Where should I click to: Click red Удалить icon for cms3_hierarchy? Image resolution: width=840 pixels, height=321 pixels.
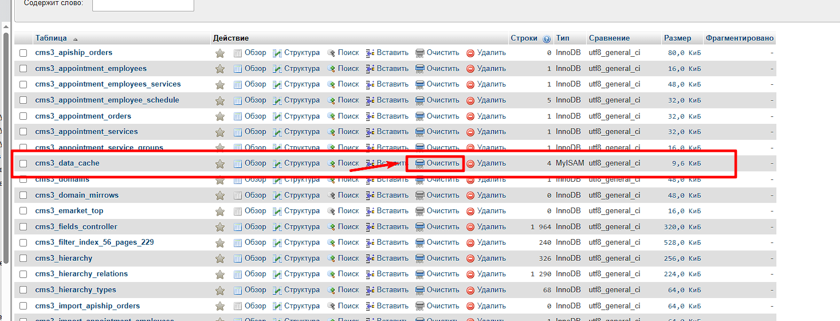click(470, 259)
